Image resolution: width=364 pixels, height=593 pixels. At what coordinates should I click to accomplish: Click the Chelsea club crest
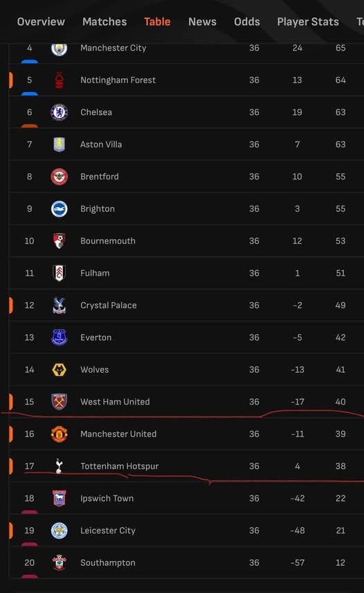(60, 112)
